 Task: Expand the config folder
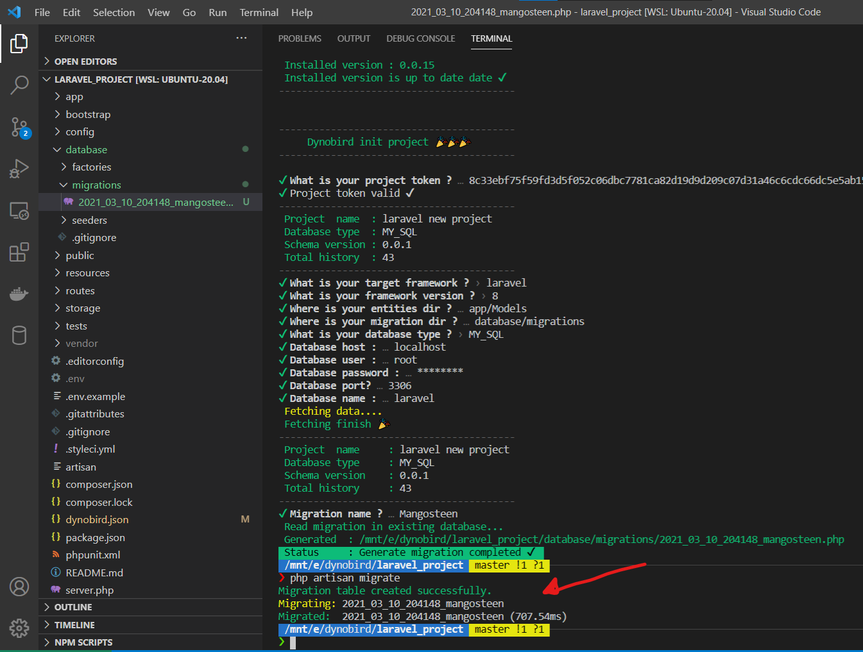(x=150, y=132)
